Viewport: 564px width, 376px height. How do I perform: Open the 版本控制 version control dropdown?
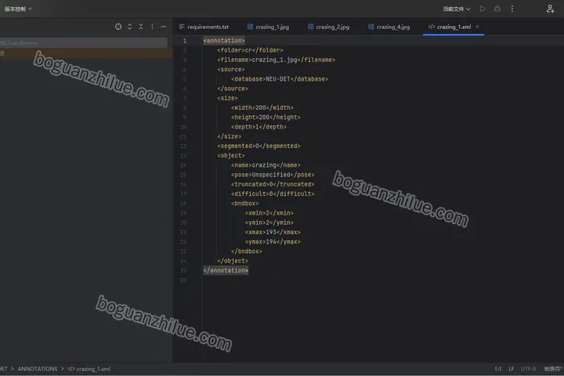pyautogui.click(x=18, y=9)
